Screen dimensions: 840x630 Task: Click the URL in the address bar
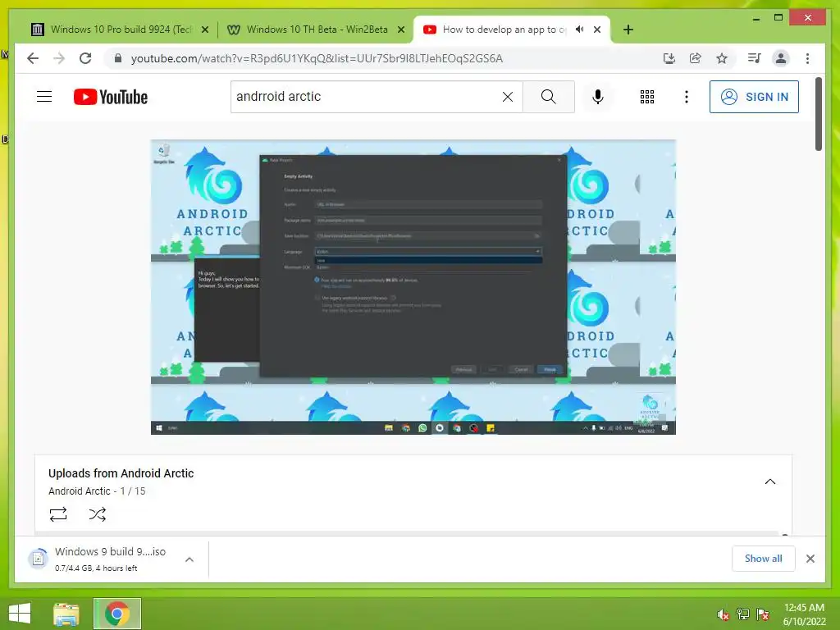317,58
